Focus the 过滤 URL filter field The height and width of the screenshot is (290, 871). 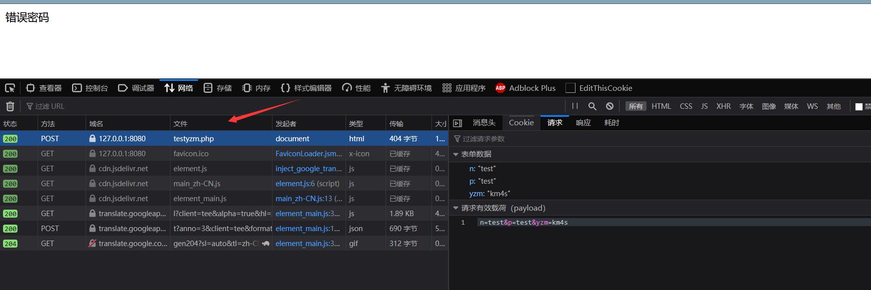coord(295,106)
